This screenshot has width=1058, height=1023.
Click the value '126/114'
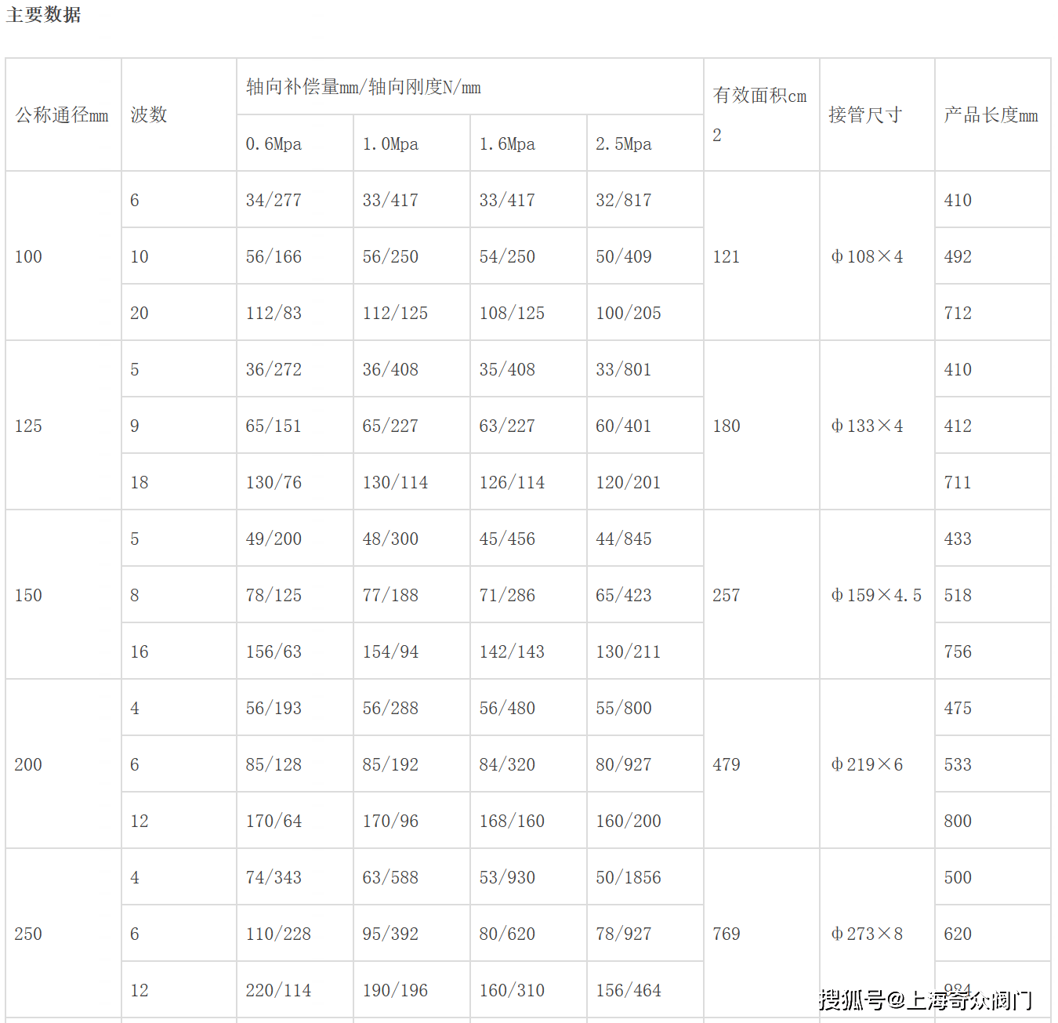point(512,483)
